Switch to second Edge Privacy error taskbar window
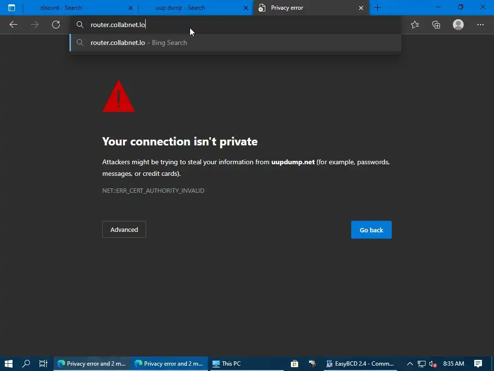This screenshot has height=371, width=494. pyautogui.click(x=169, y=363)
